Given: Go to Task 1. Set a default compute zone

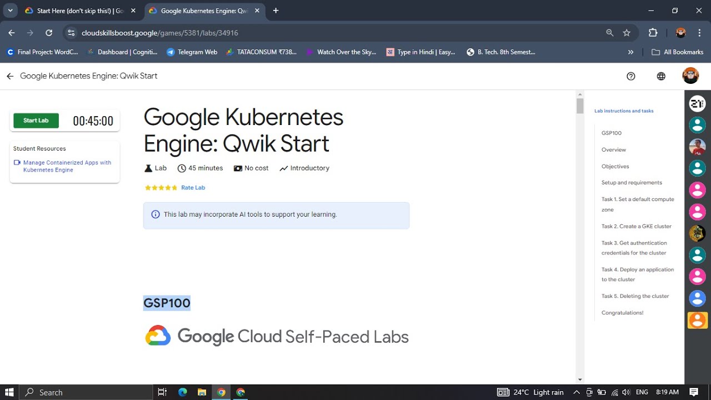Looking at the screenshot, I should [x=638, y=204].
